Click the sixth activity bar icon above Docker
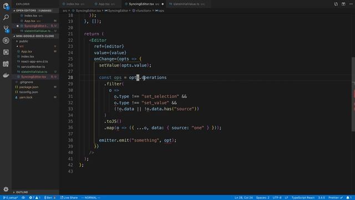355x200 pixels. coord(6,64)
